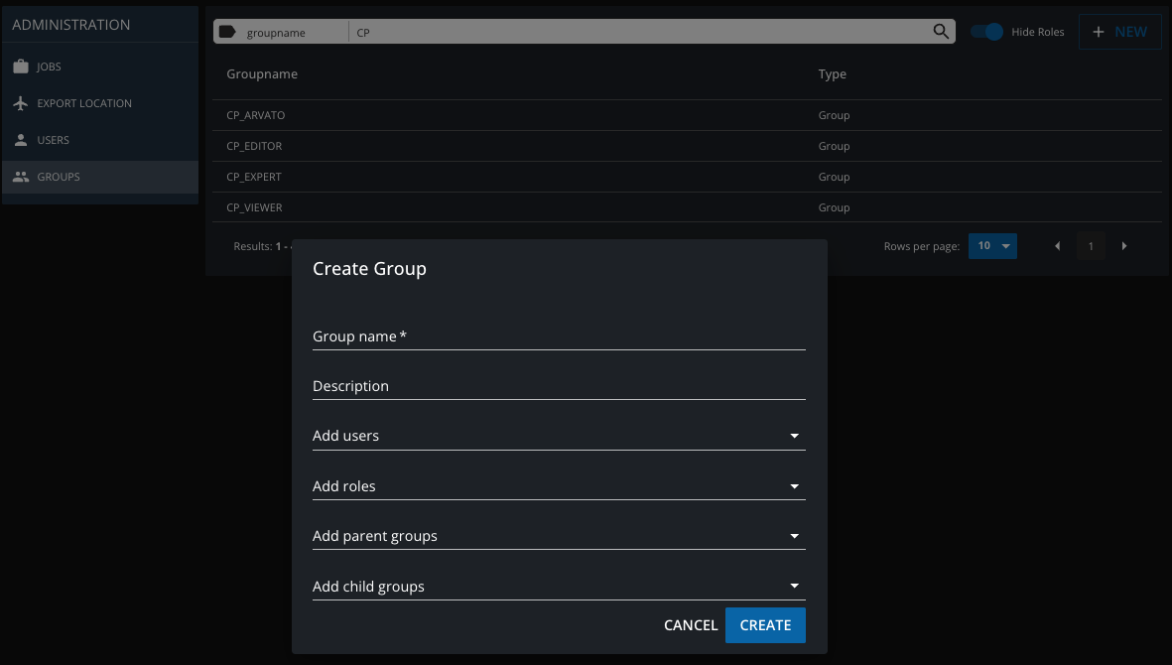Open the Groups section in Administration
Image resolution: width=1172 pixels, height=665 pixels.
pyautogui.click(x=60, y=176)
